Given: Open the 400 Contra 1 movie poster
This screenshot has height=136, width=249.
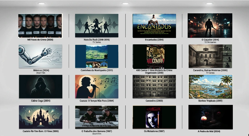Looking at the screenshot, I should 155,57.
